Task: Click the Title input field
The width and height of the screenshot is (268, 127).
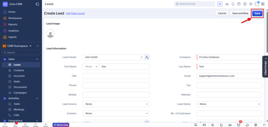Action: [116, 76]
